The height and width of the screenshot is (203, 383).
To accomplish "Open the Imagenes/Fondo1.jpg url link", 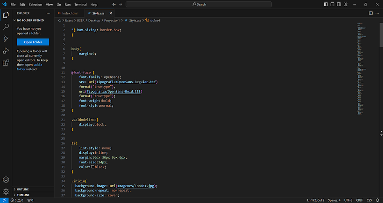I will coord(136,186).
